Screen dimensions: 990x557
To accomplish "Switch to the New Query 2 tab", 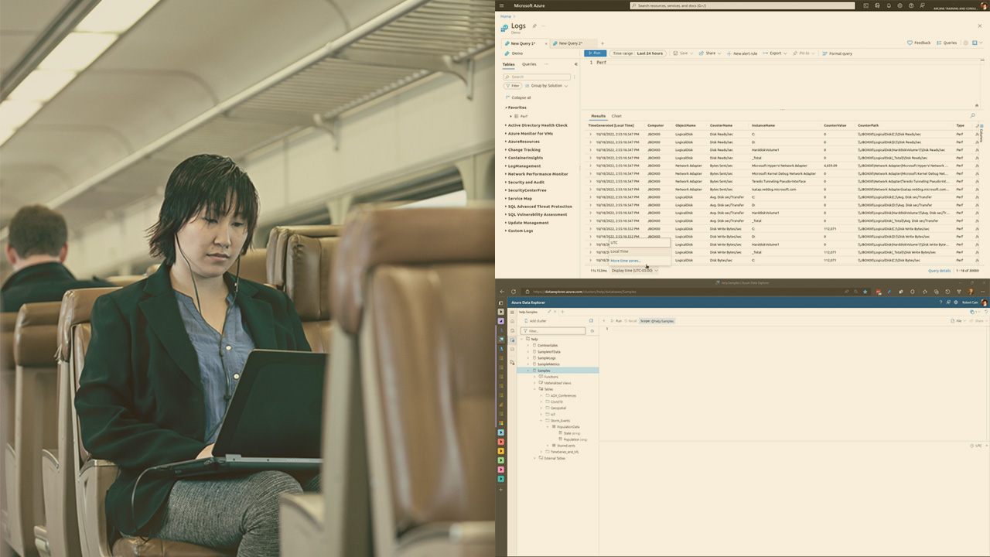I will [x=570, y=43].
